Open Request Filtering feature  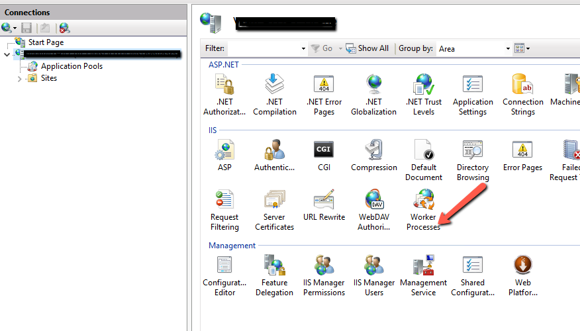pyautogui.click(x=224, y=210)
